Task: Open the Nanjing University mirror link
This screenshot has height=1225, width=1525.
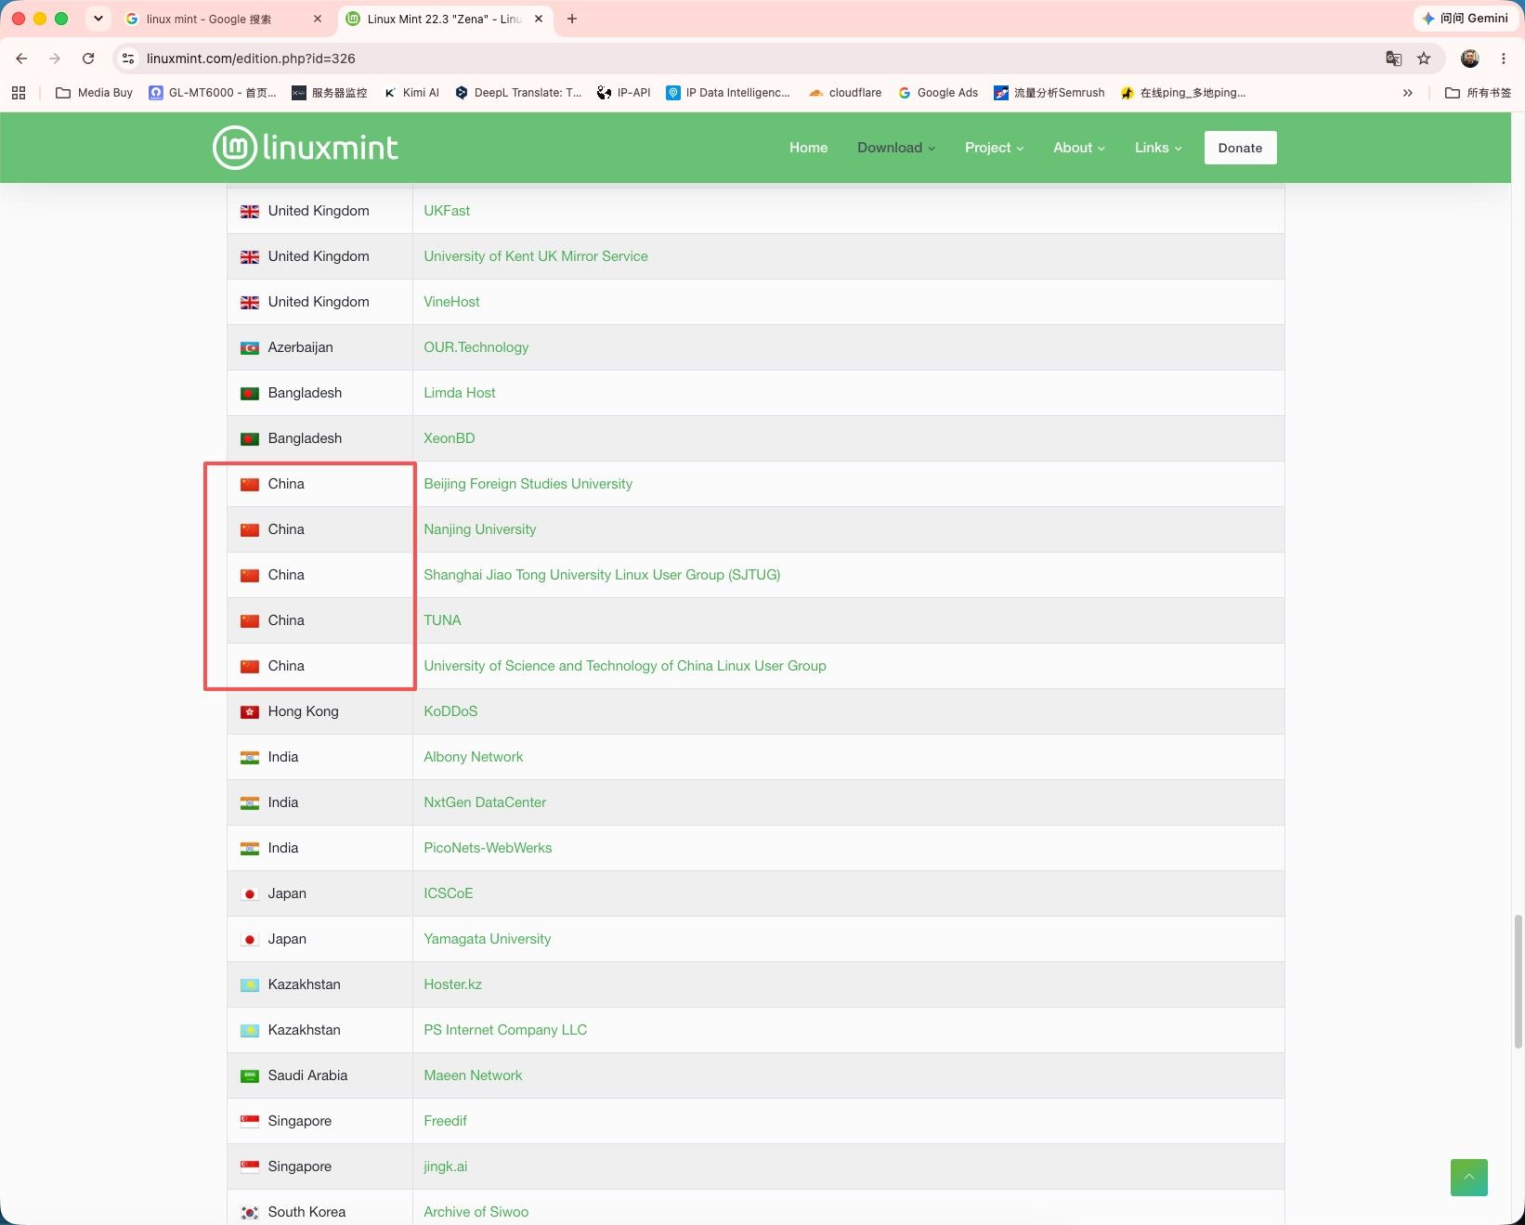Action: [x=479, y=529]
